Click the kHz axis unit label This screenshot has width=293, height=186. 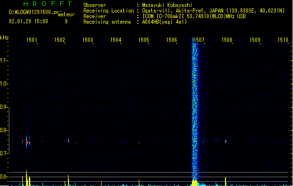(x=4, y=38)
